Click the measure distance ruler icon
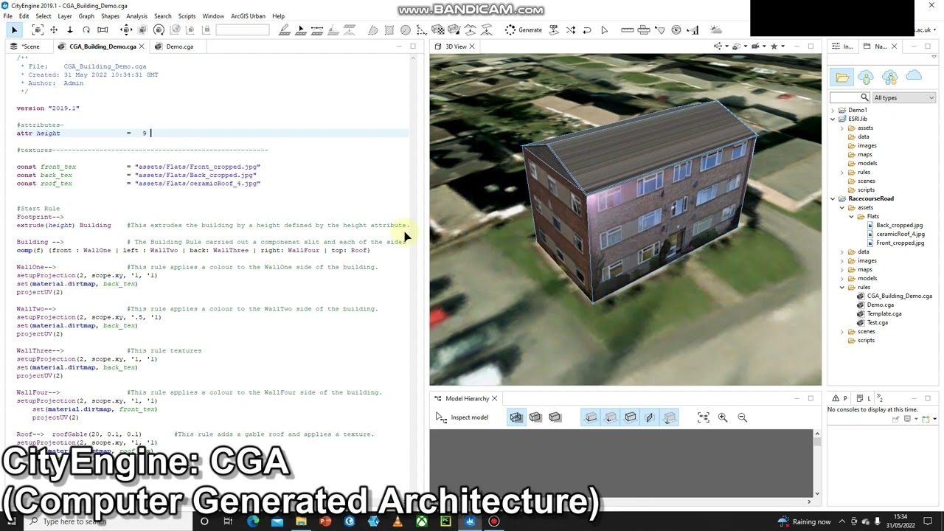 point(628,29)
